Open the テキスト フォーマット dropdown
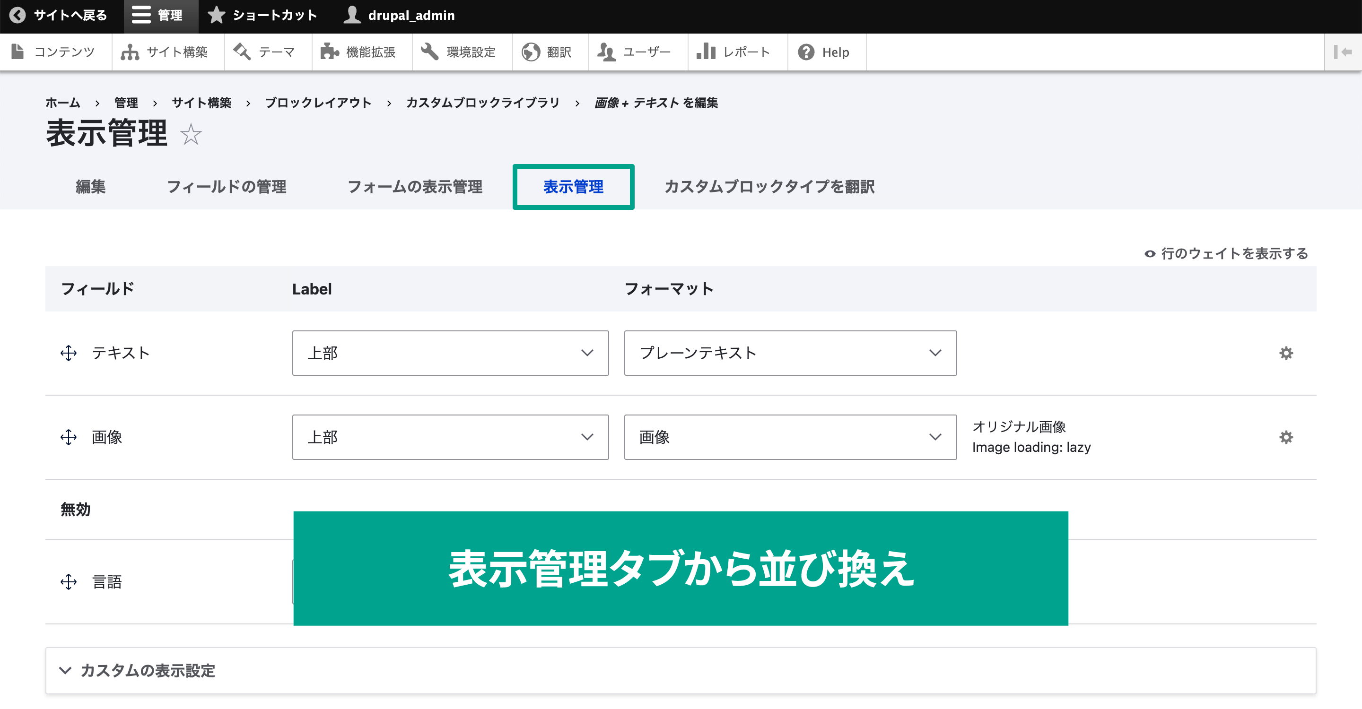 [790, 353]
